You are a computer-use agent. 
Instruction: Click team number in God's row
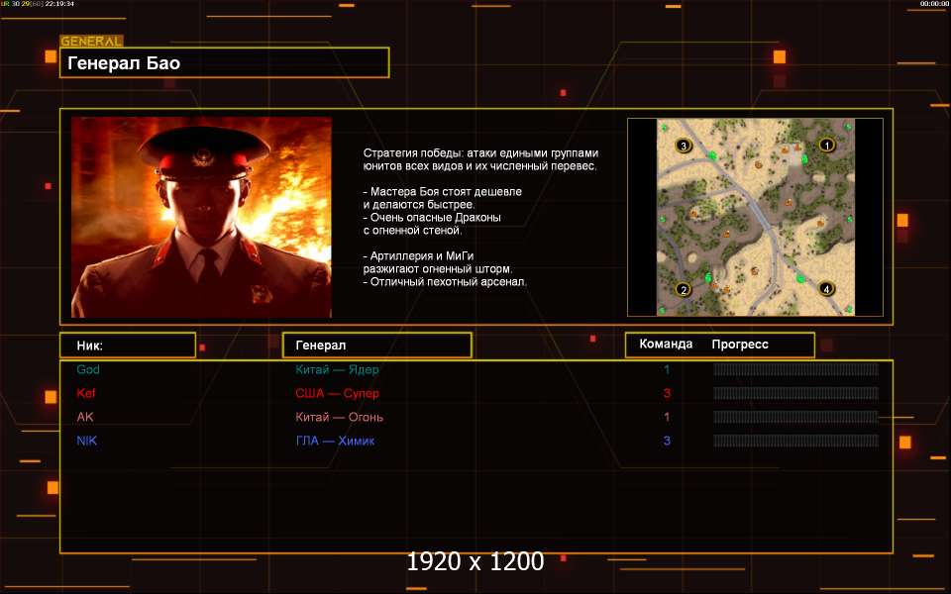click(667, 369)
